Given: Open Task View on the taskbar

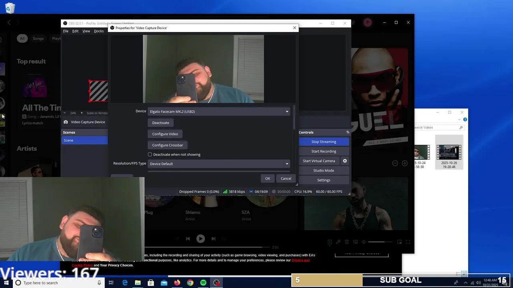Looking at the screenshot, I should point(111,283).
